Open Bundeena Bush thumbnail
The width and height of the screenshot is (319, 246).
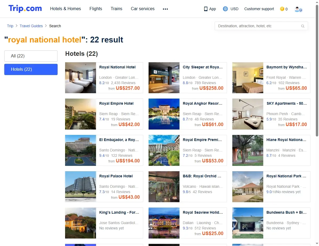(x=248, y=223)
